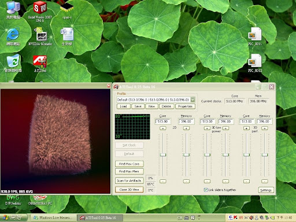Click the 3D perf Memory slider handle
The height and width of the screenshot is (222, 296).
pyautogui.click(x=265, y=155)
